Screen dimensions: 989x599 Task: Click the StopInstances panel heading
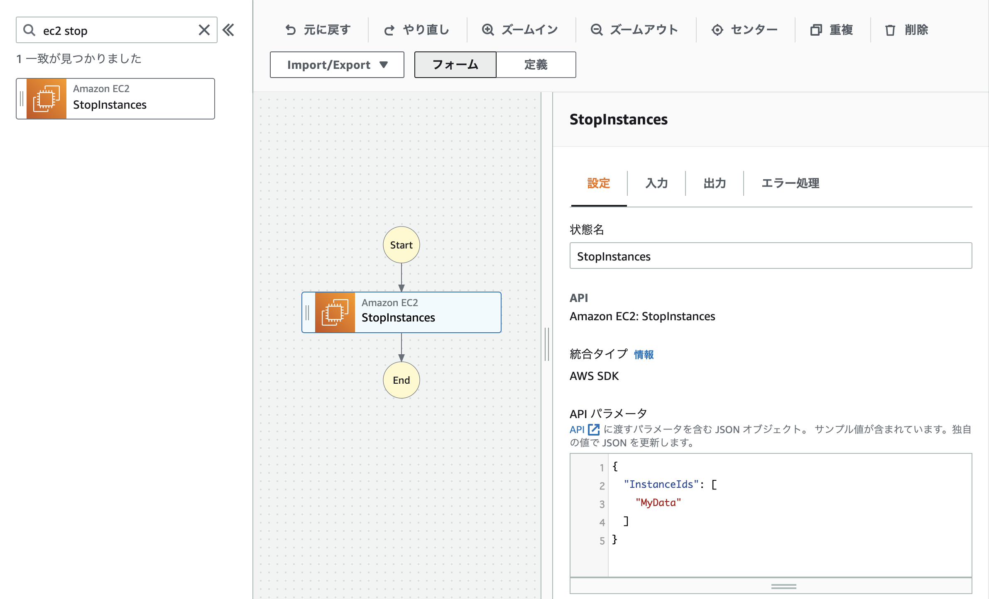coord(618,119)
